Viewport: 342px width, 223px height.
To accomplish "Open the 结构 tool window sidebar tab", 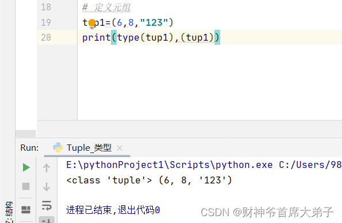I will coord(9,212).
